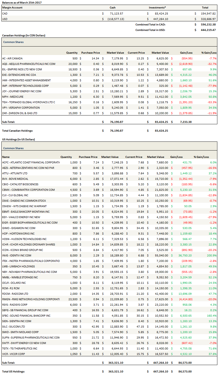Select the US Holdings section title

pyautogui.click(x=18, y=139)
